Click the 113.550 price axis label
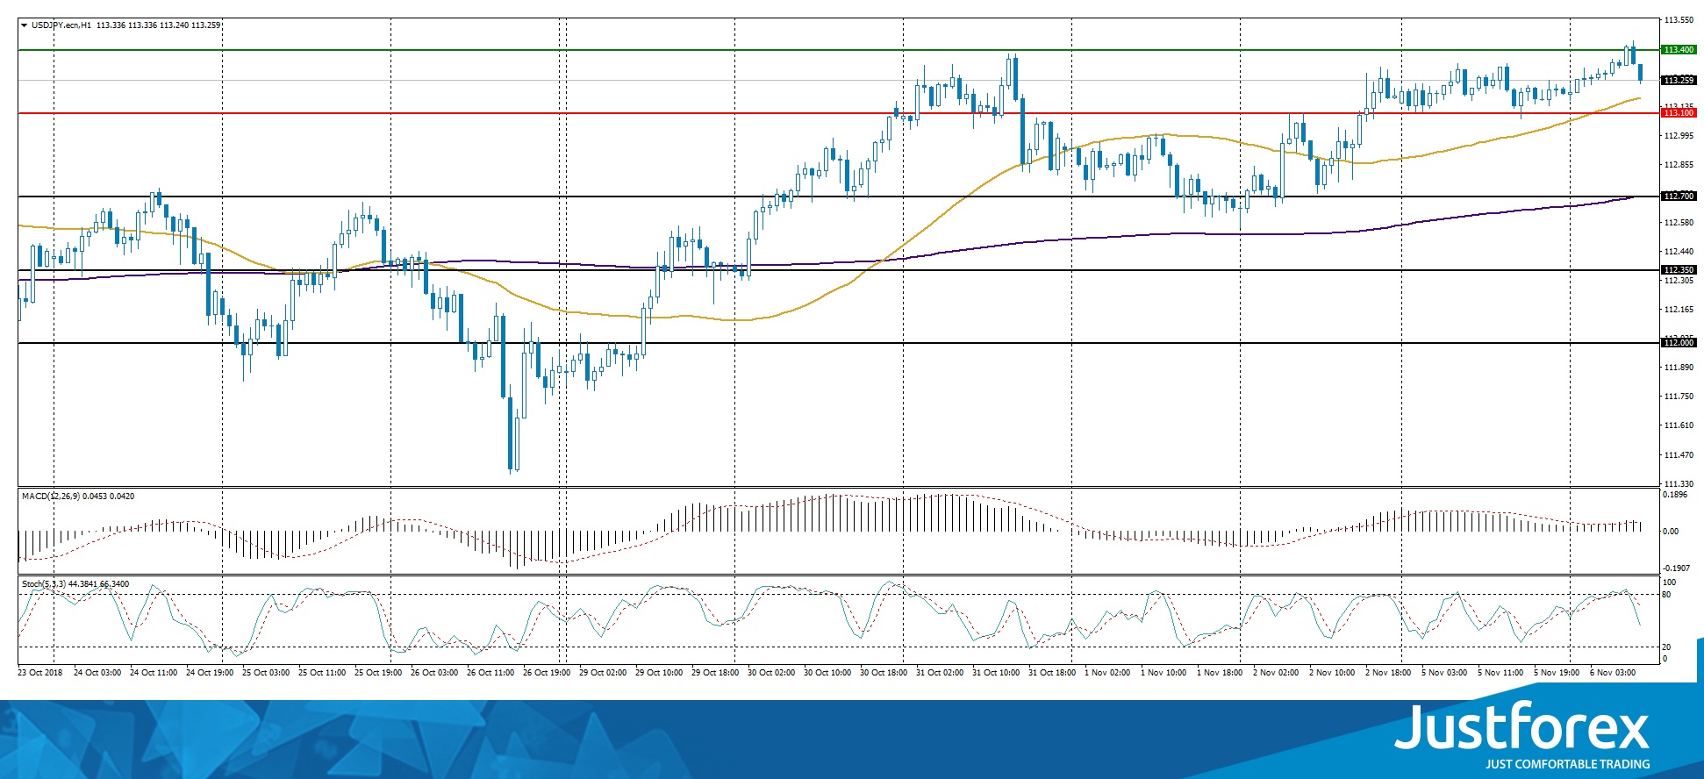This screenshot has height=779, width=1704. 1679,19
